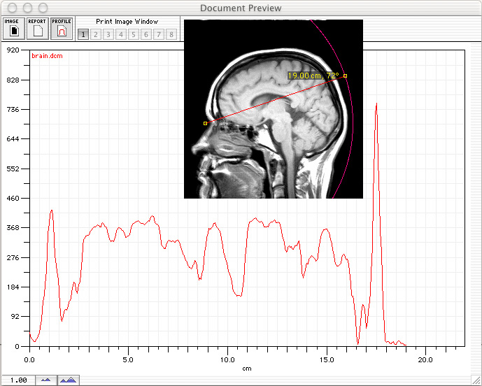Select print image window 4
Image resolution: width=482 pixels, height=386 pixels.
(121, 34)
